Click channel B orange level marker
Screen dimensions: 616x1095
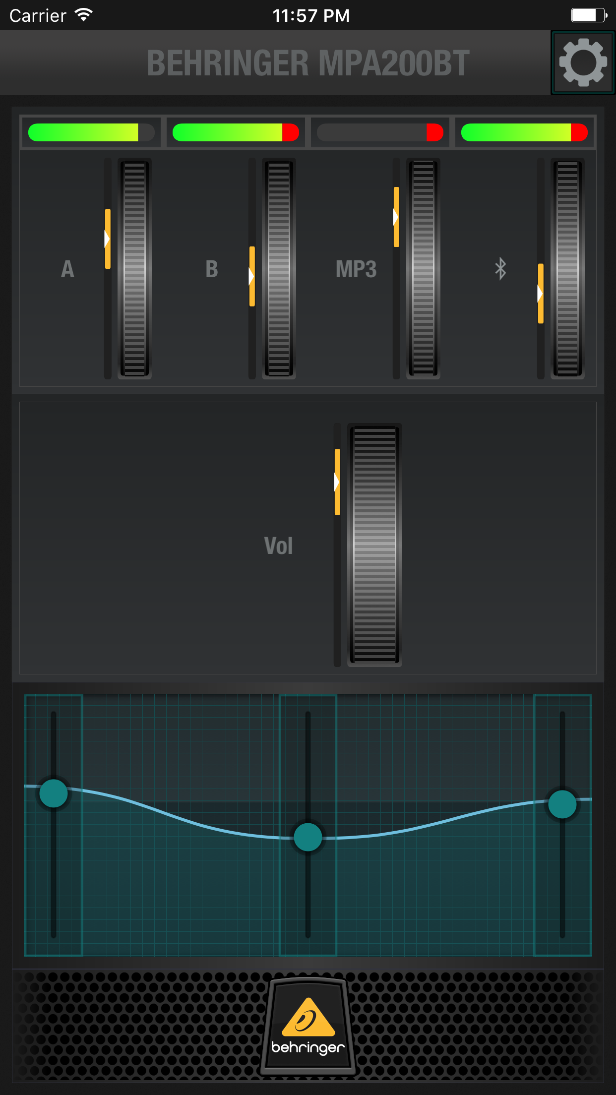(x=252, y=276)
